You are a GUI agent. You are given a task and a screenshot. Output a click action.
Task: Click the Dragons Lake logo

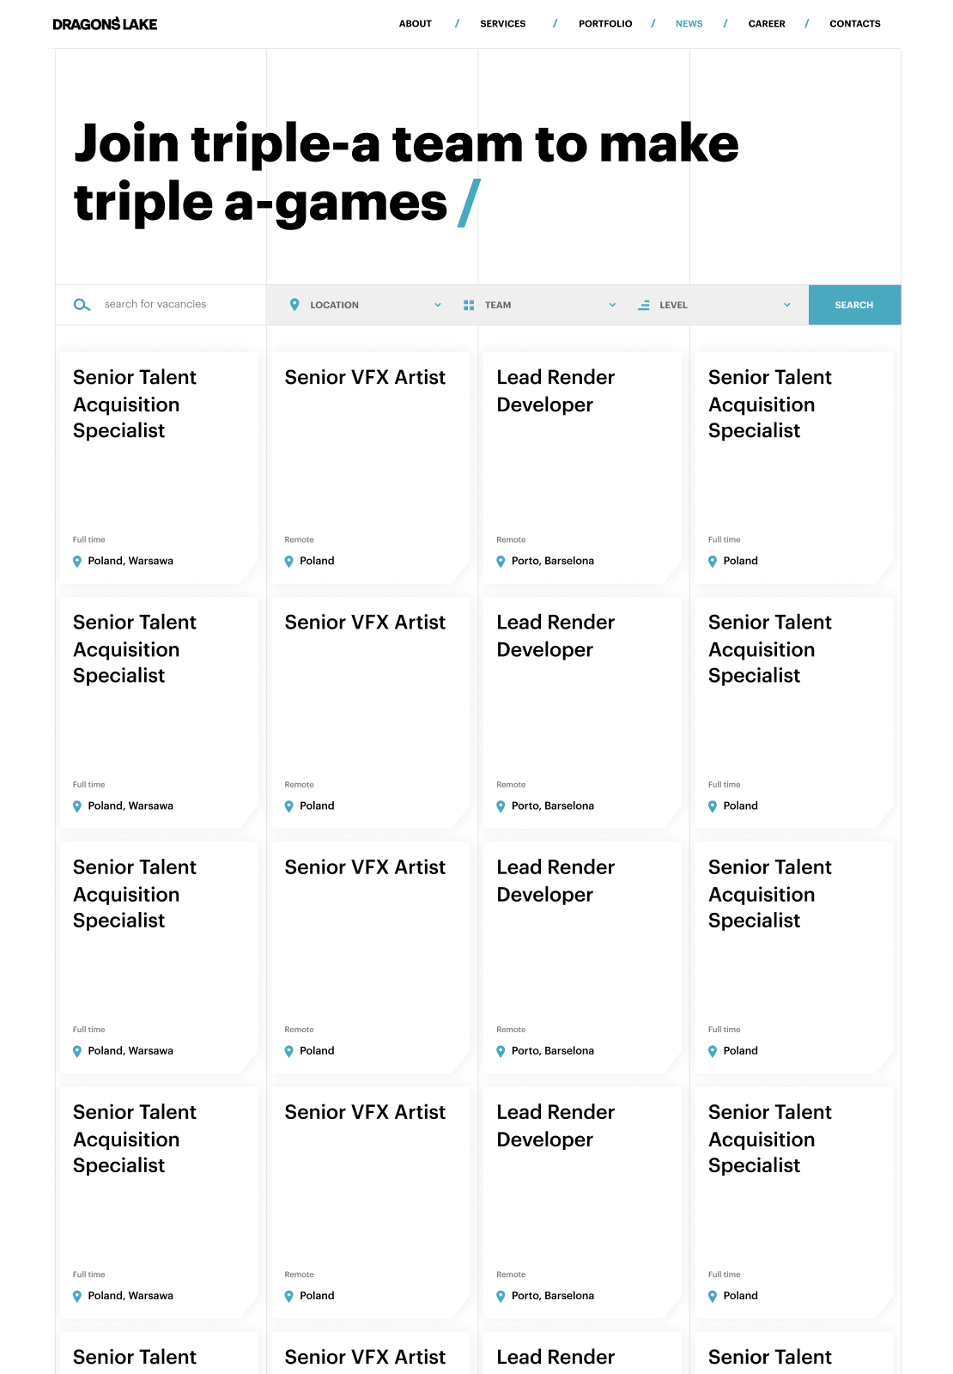[105, 24]
